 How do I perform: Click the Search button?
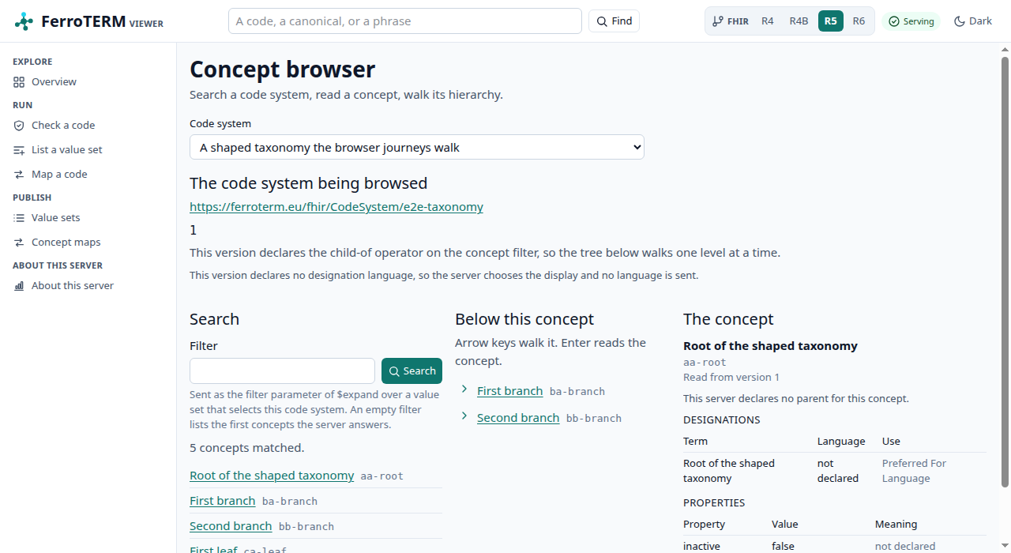412,371
